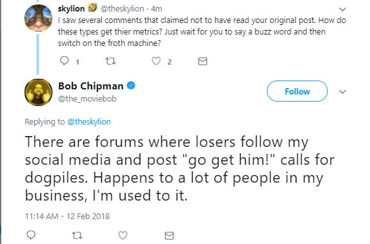Open Bob Chipman's profile name
Screen dimensions: 370x244
(x=91, y=86)
